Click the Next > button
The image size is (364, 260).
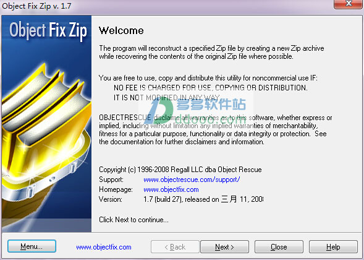tap(224, 247)
